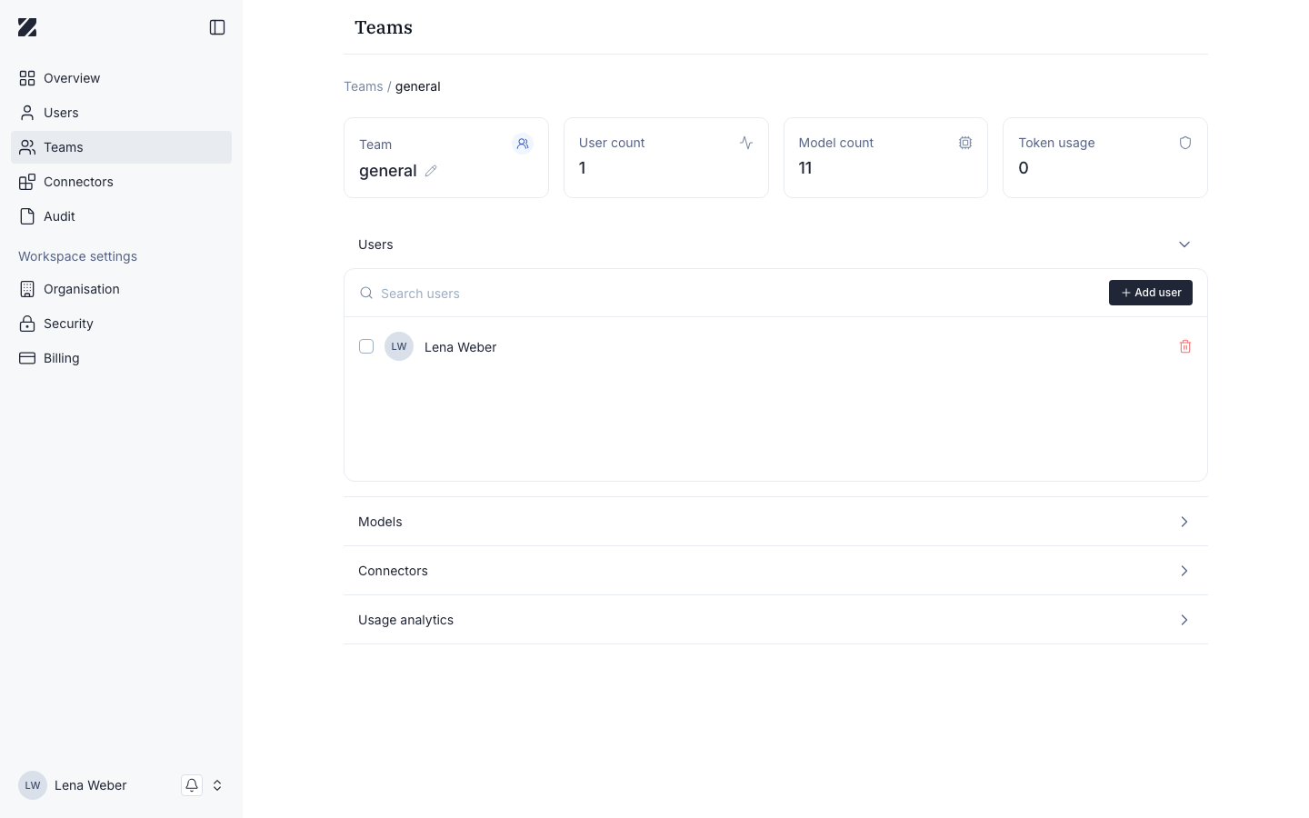Click the Token usage value 0
This screenshot has width=1309, height=818.
[1024, 168]
